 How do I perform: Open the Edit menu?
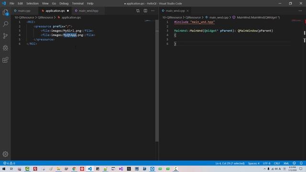pyautogui.click(x=20, y=3)
